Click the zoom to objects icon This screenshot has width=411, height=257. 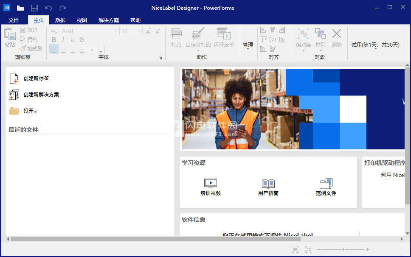pyautogui.click(x=309, y=249)
